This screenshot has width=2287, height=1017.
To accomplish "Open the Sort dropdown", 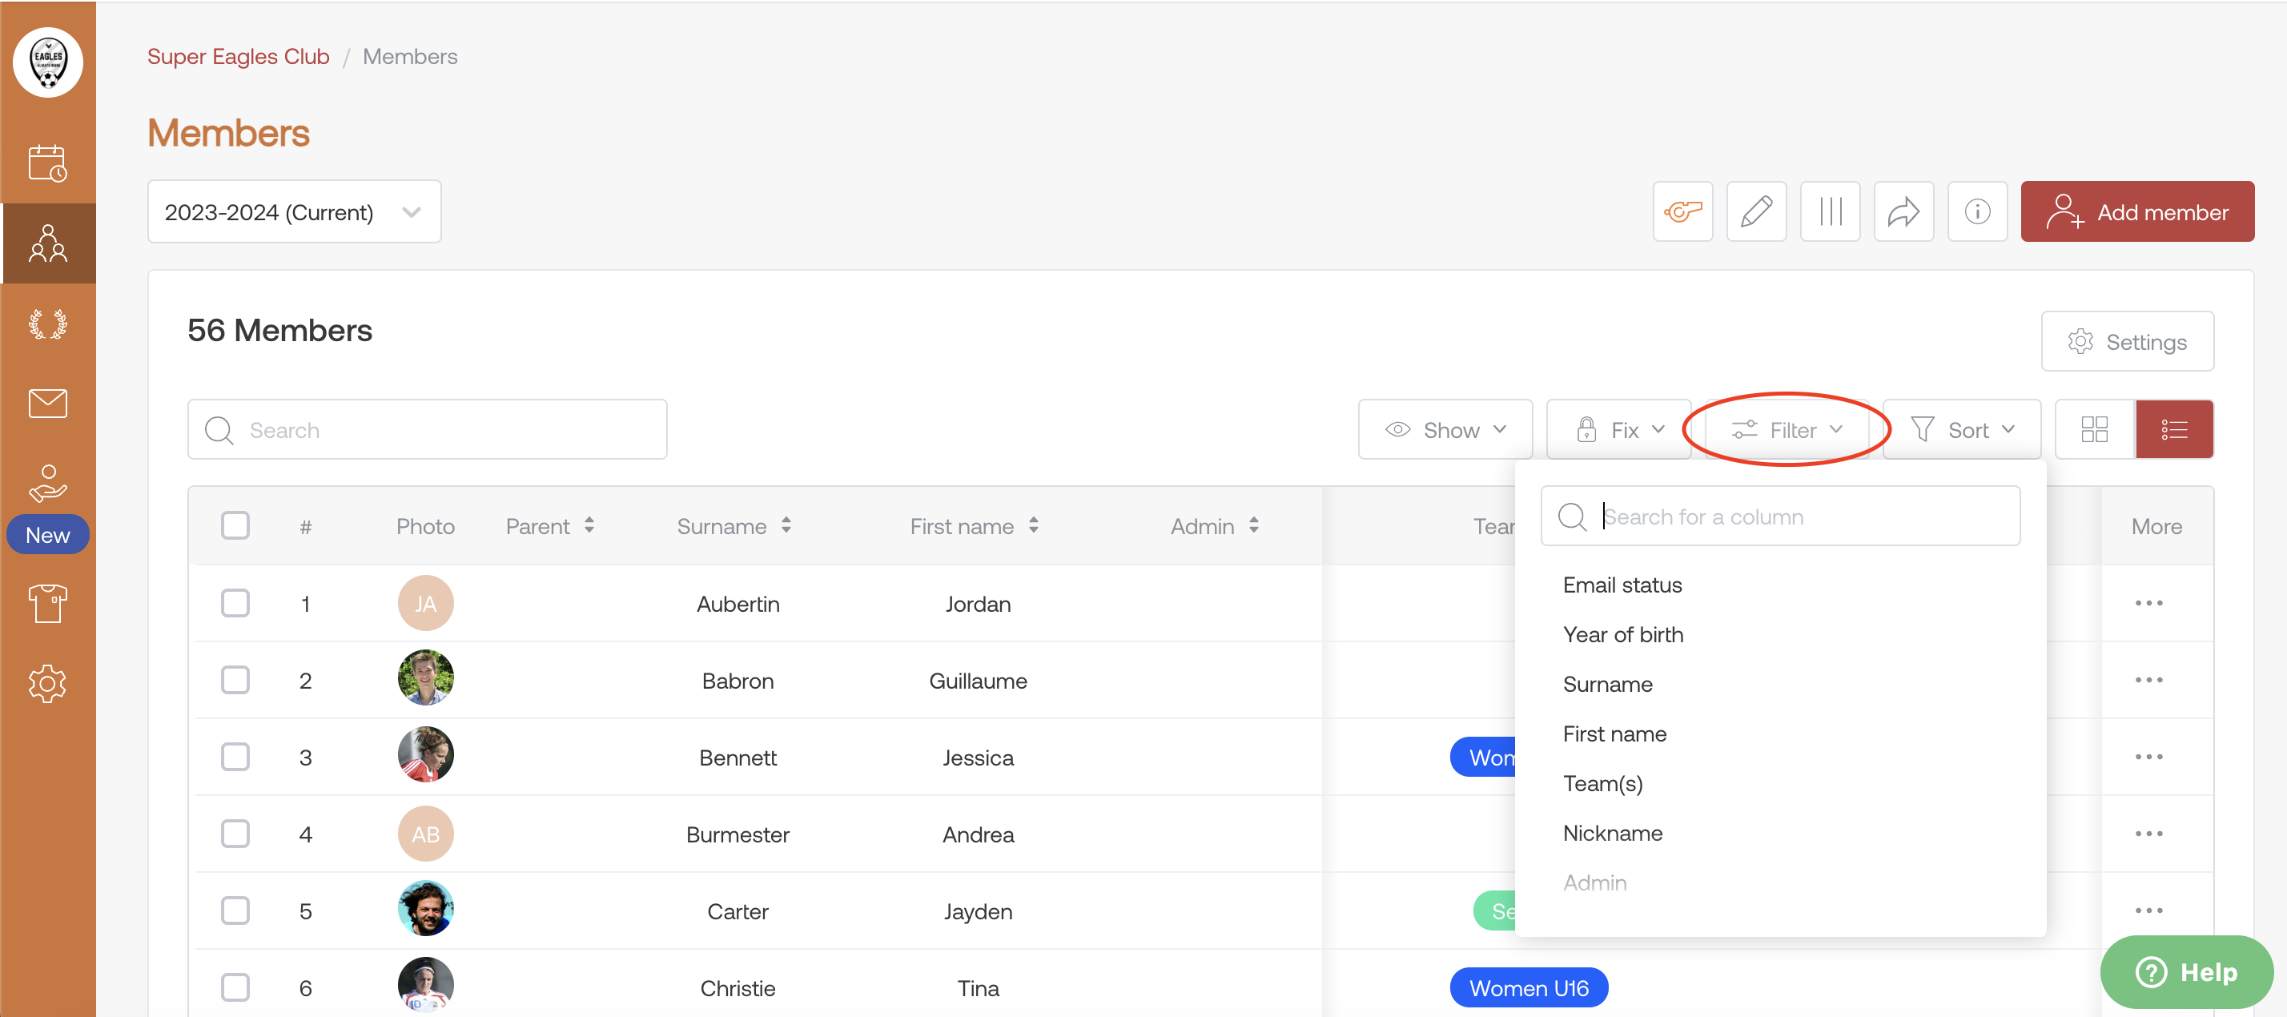I will click(1962, 430).
